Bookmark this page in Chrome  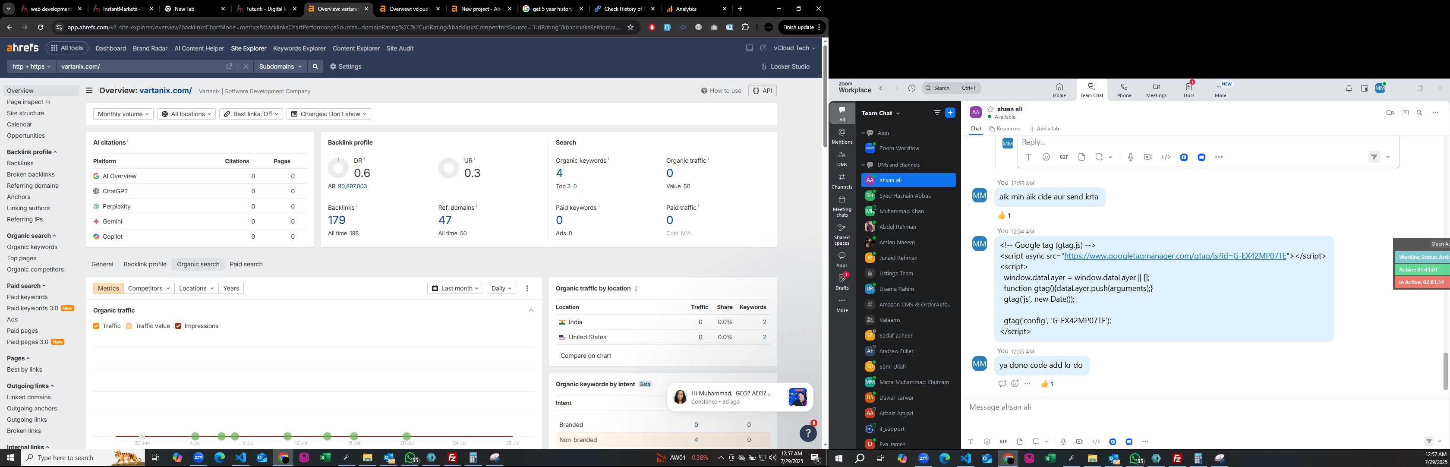(x=630, y=27)
